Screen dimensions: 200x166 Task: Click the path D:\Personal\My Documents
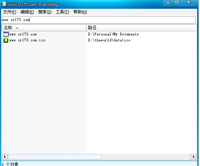[x=113, y=34]
